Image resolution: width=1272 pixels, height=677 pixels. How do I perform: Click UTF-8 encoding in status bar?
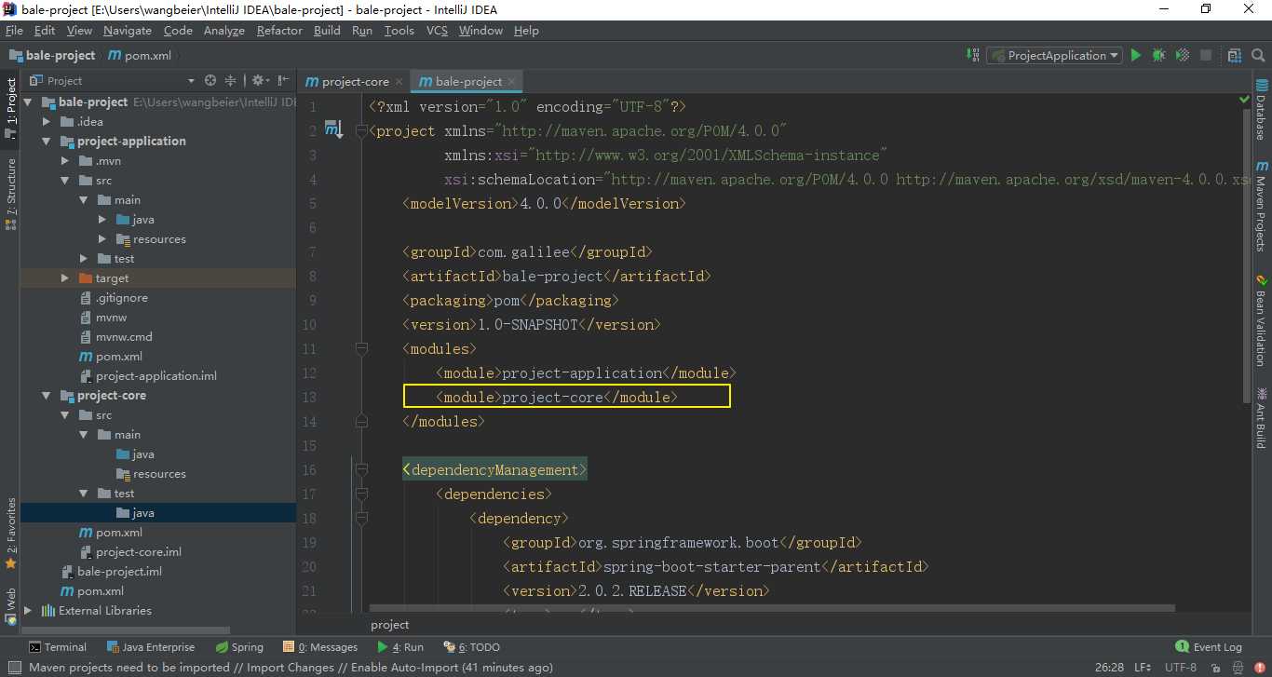coord(1180,667)
